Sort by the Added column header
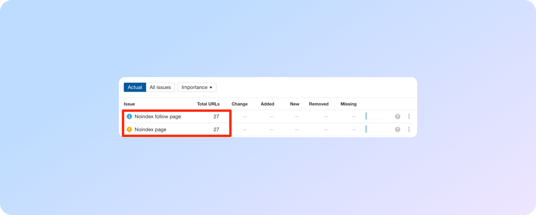Viewport: 536px width, 215px height. click(267, 104)
